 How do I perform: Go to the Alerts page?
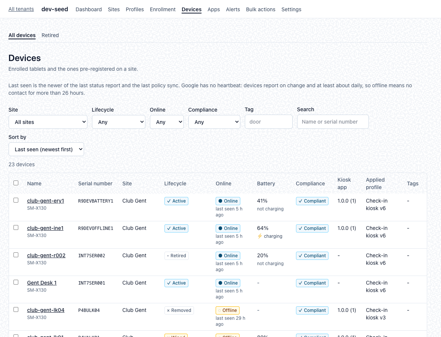coord(233,9)
